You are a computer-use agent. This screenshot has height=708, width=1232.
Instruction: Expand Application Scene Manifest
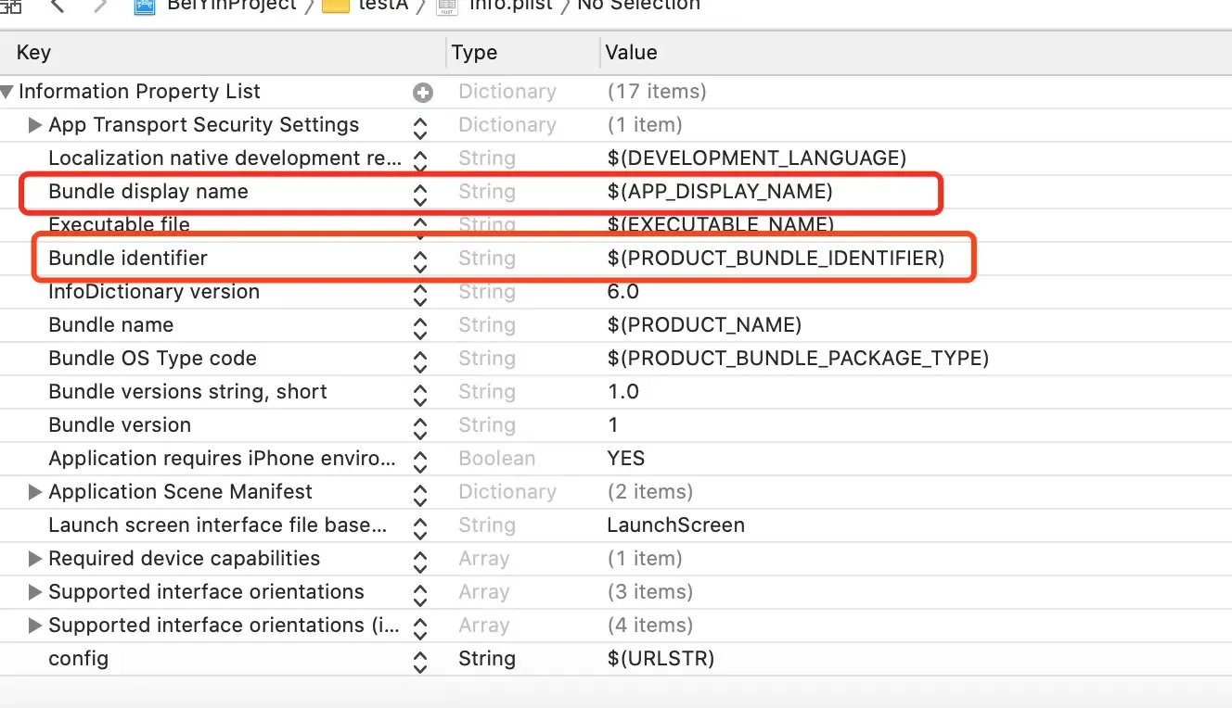tap(34, 492)
